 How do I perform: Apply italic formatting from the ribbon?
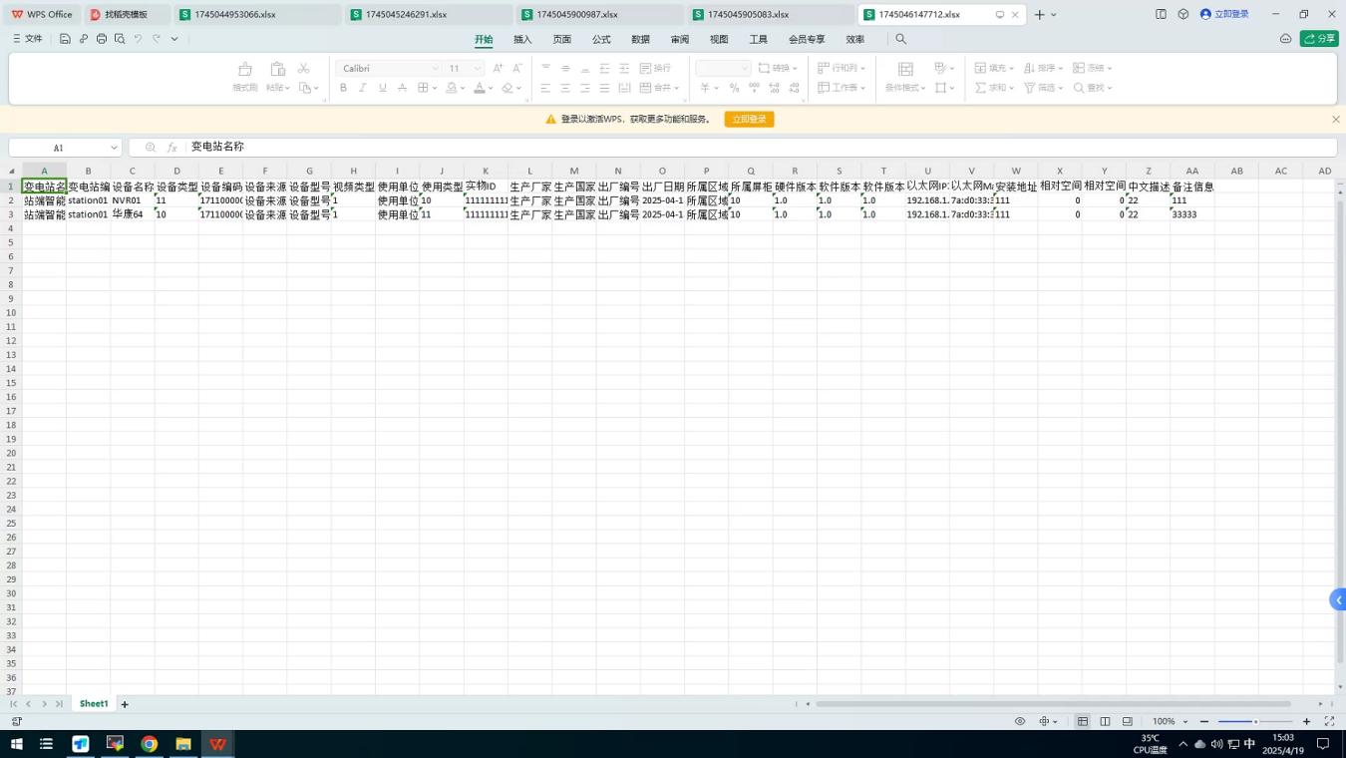[362, 88]
